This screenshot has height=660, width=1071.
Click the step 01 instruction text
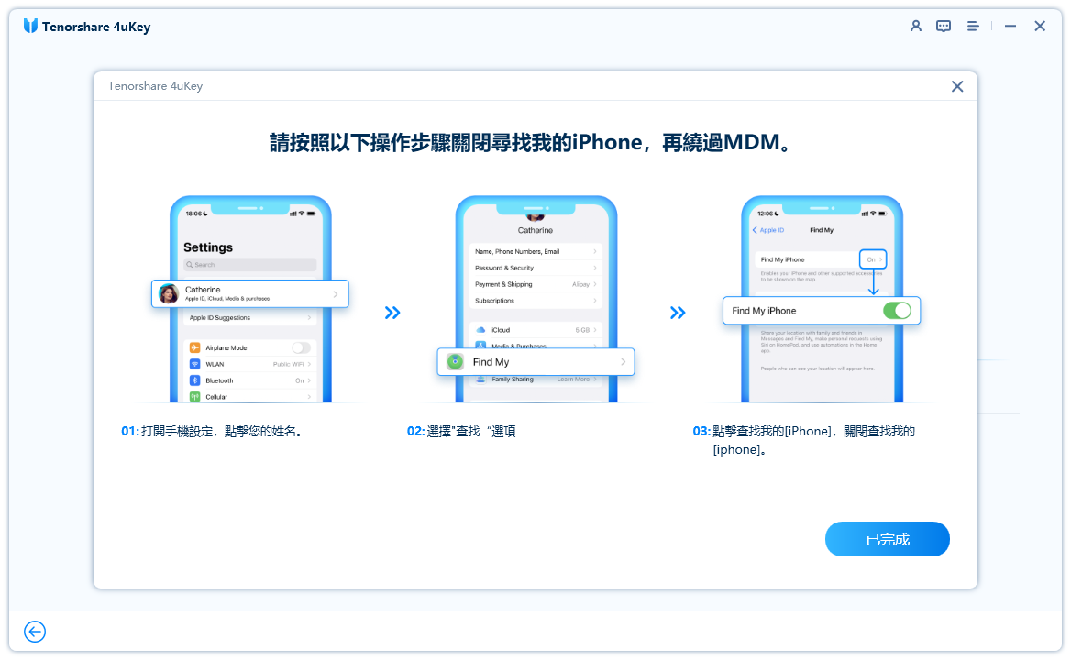point(213,432)
